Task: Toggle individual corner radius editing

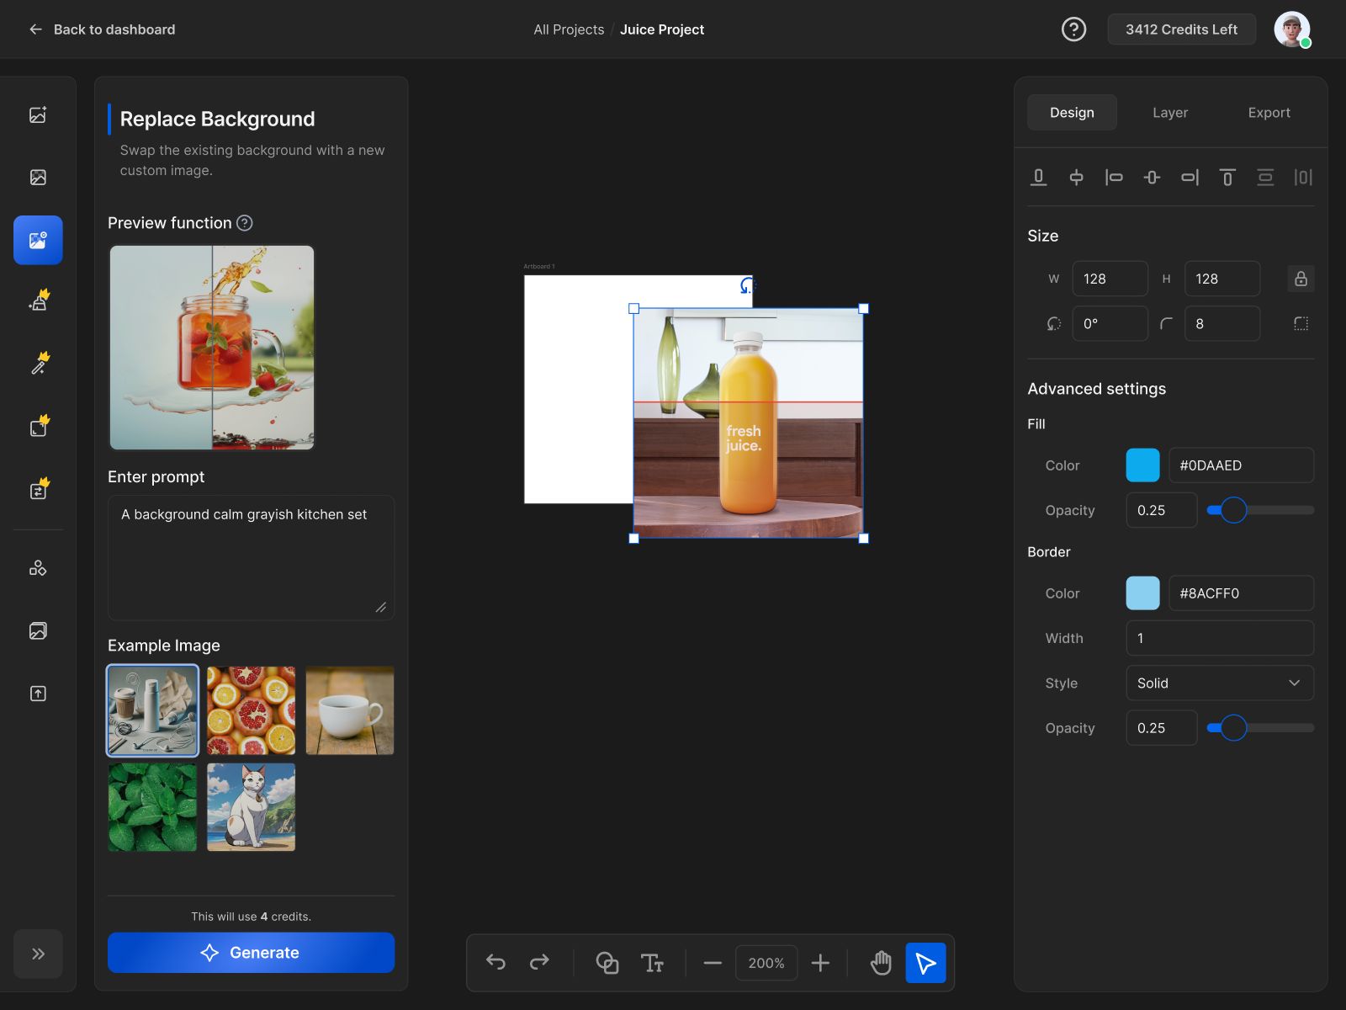Action: pyautogui.click(x=1301, y=323)
